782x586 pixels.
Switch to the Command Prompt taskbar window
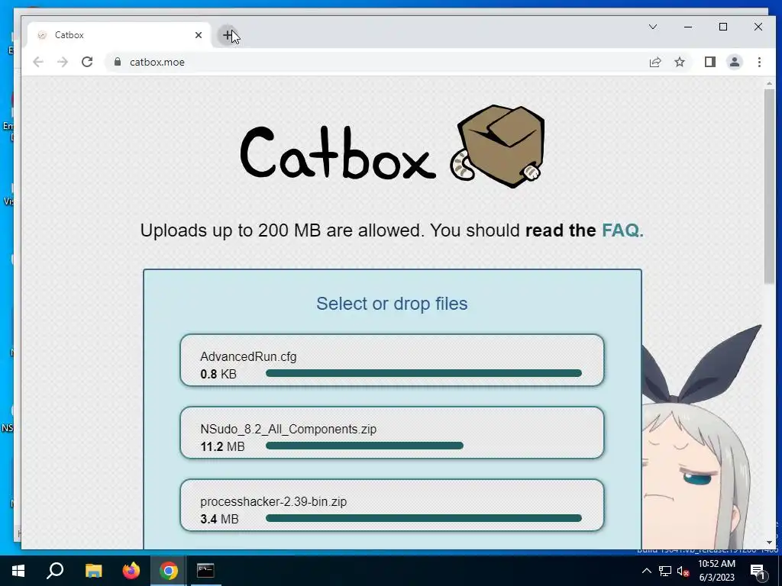click(205, 571)
